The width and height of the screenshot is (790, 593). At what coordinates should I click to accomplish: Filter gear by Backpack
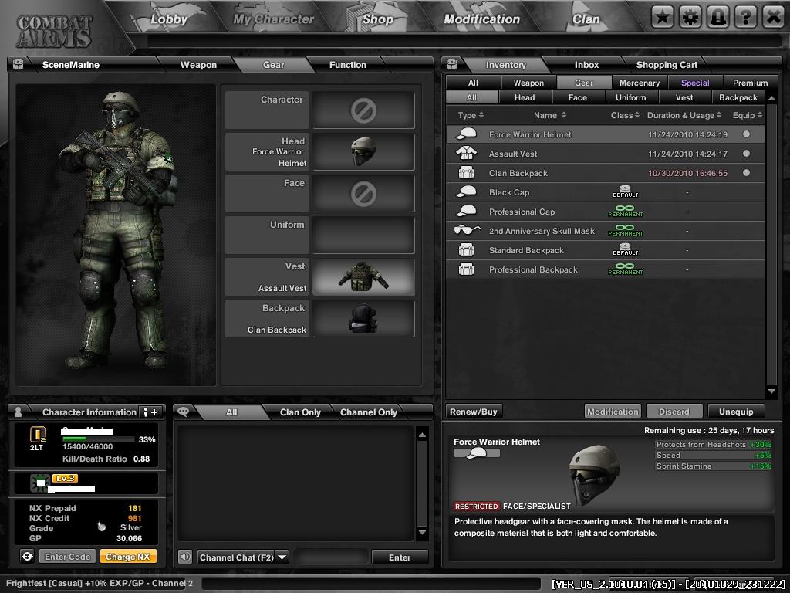pos(738,97)
